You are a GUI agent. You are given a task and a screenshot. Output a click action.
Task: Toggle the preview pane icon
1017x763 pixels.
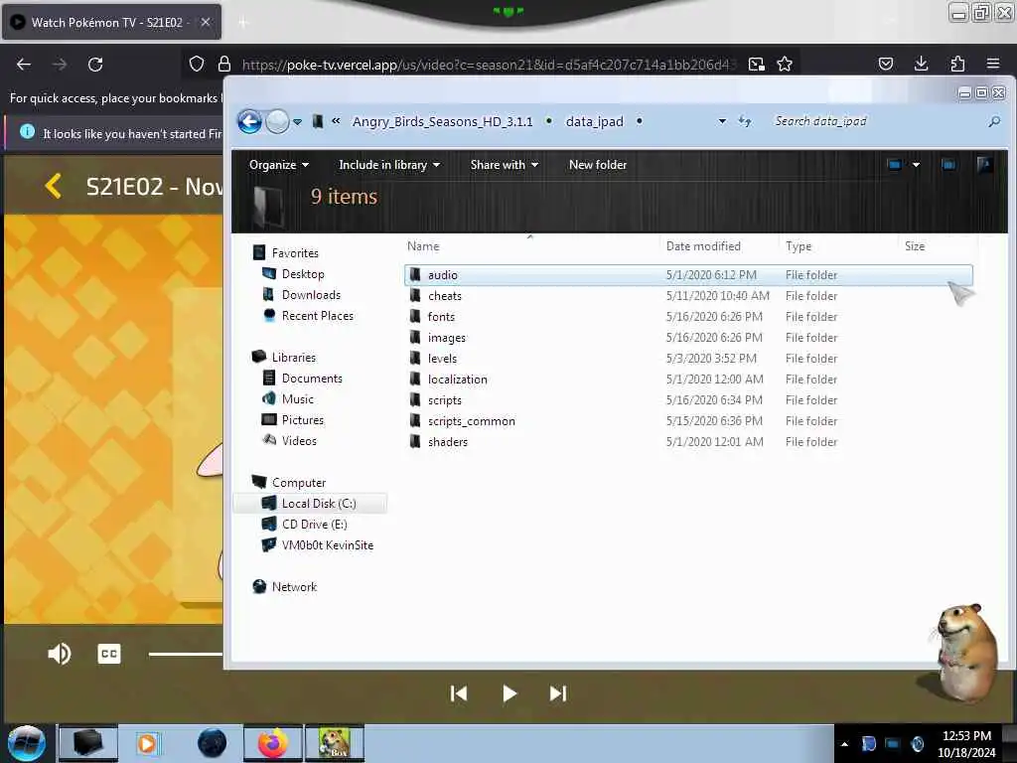948,165
